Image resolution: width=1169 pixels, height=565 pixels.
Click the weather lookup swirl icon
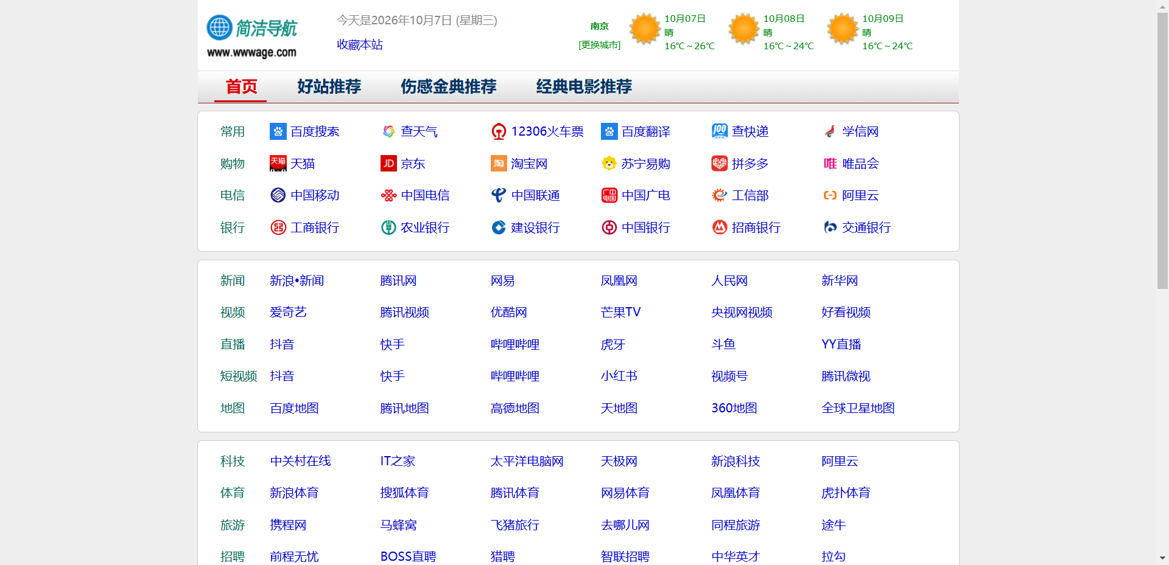pyautogui.click(x=388, y=131)
